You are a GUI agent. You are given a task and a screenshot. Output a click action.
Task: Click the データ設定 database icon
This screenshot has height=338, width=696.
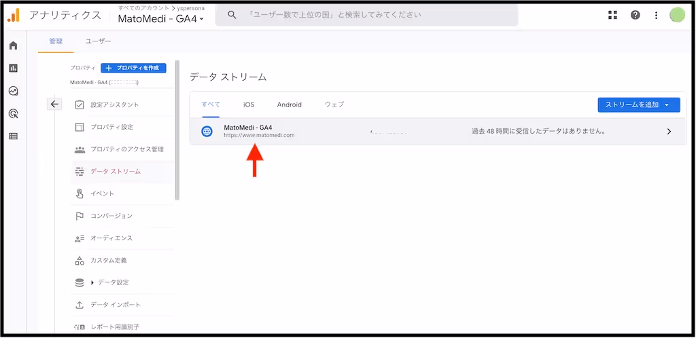pos(80,282)
